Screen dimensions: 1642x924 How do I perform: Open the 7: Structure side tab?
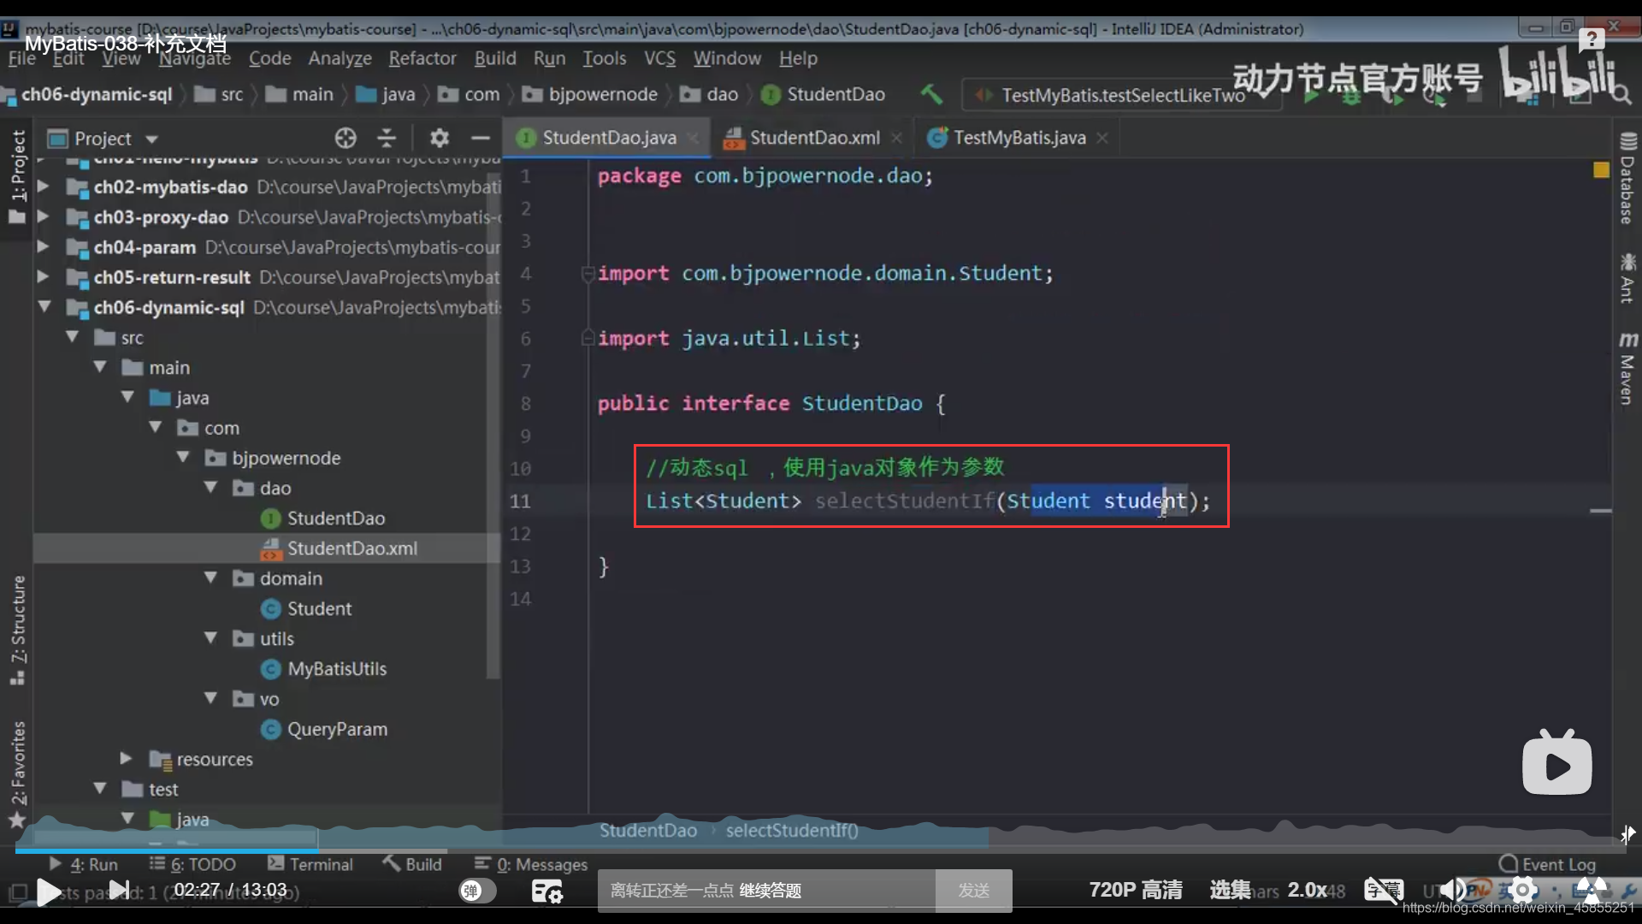point(17,630)
